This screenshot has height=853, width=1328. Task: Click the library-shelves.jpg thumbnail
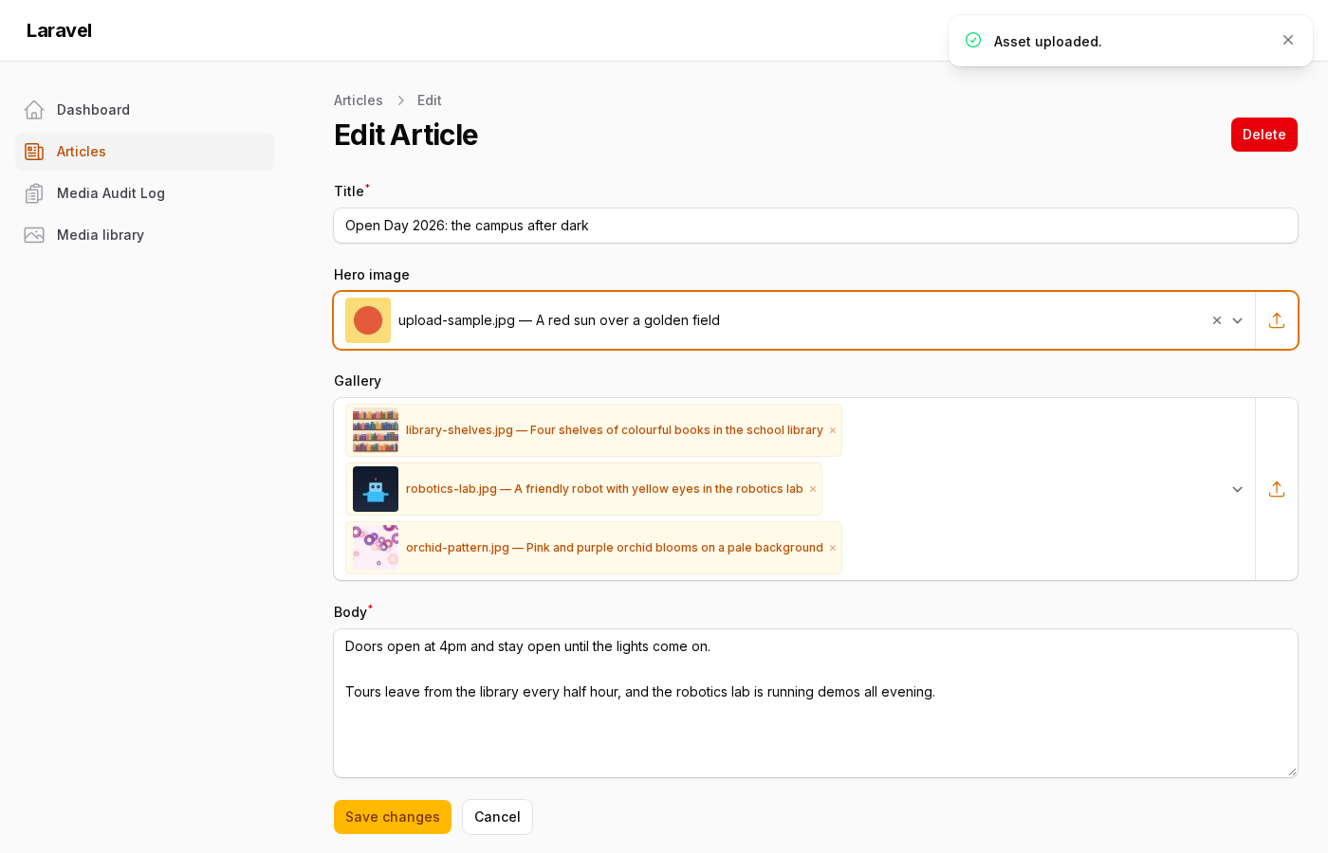[376, 430]
